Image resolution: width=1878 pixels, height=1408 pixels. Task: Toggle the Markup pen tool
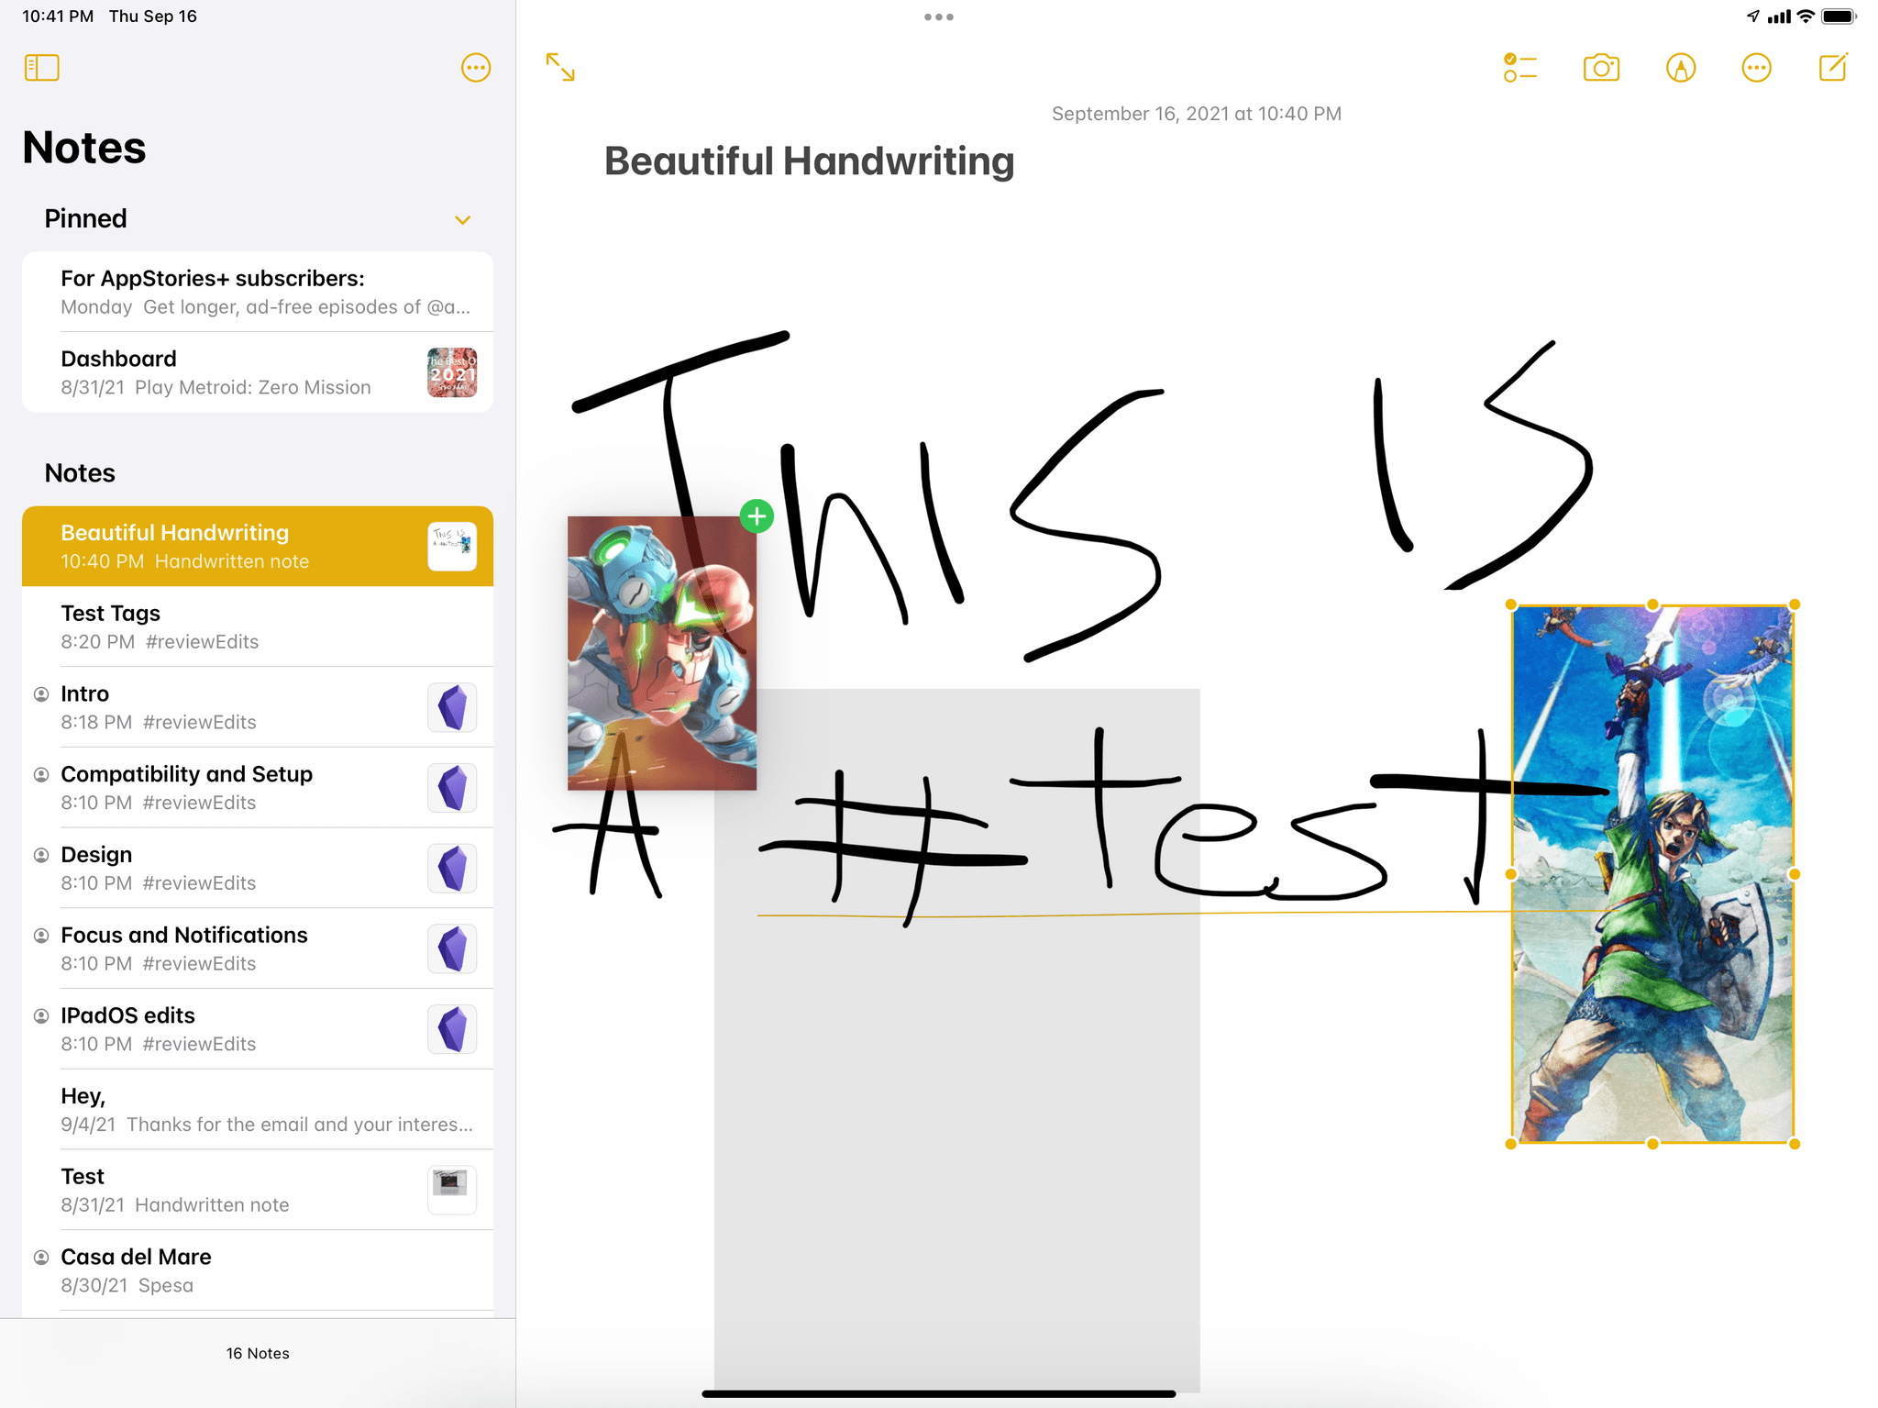[1680, 68]
